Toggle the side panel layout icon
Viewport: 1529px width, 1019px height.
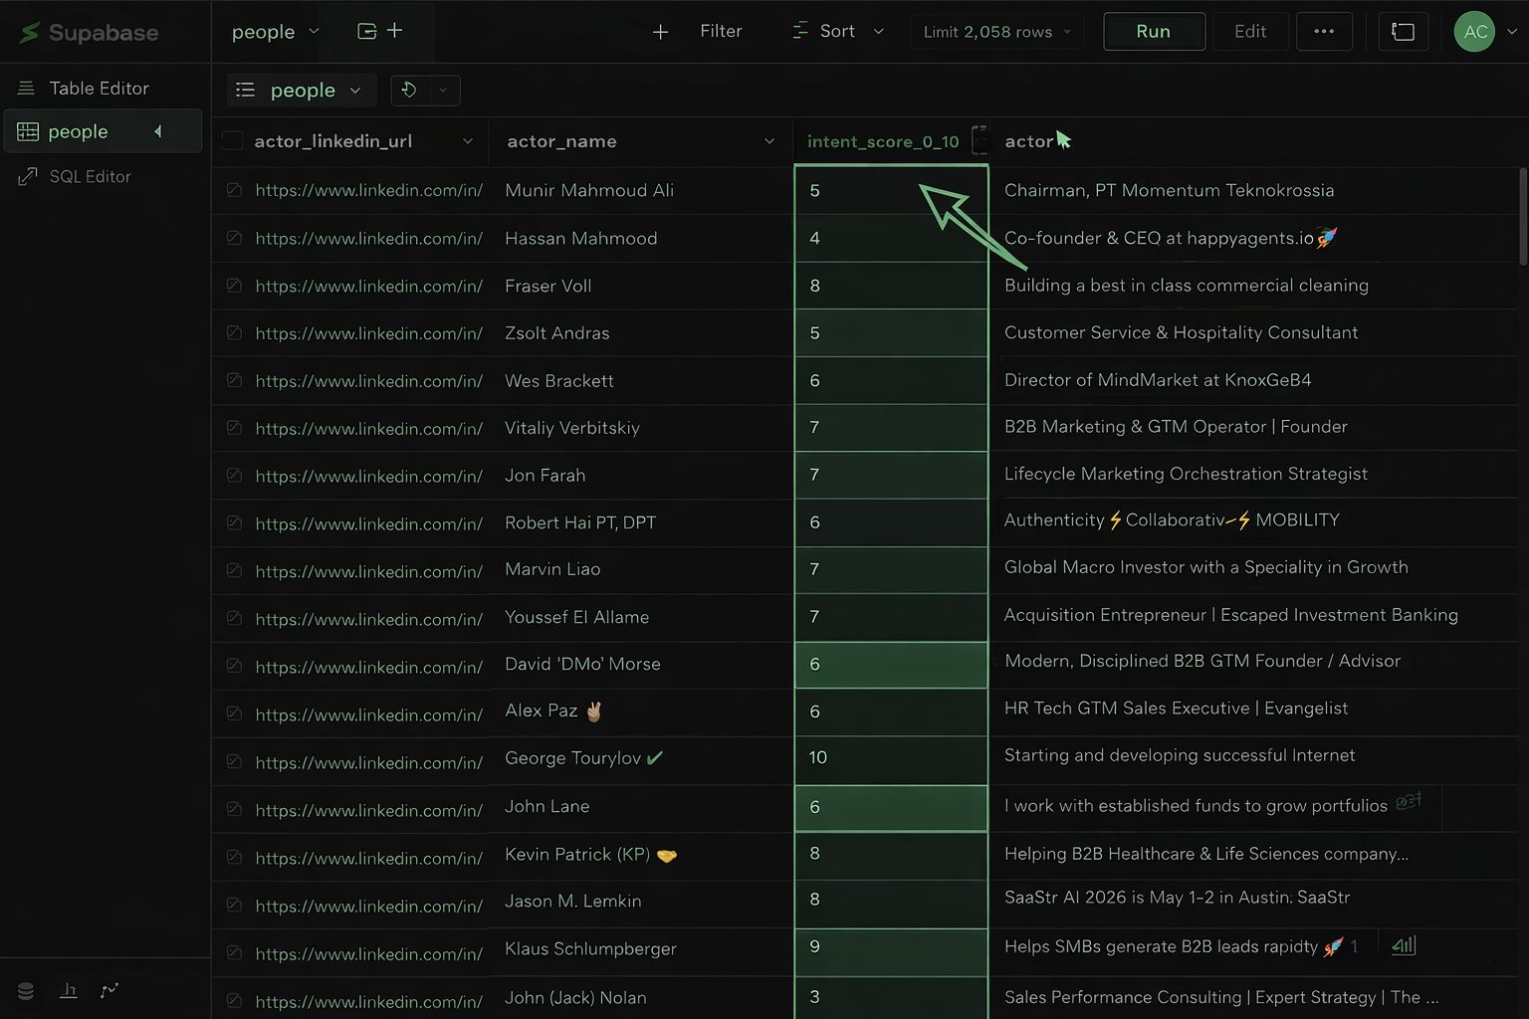click(1403, 32)
